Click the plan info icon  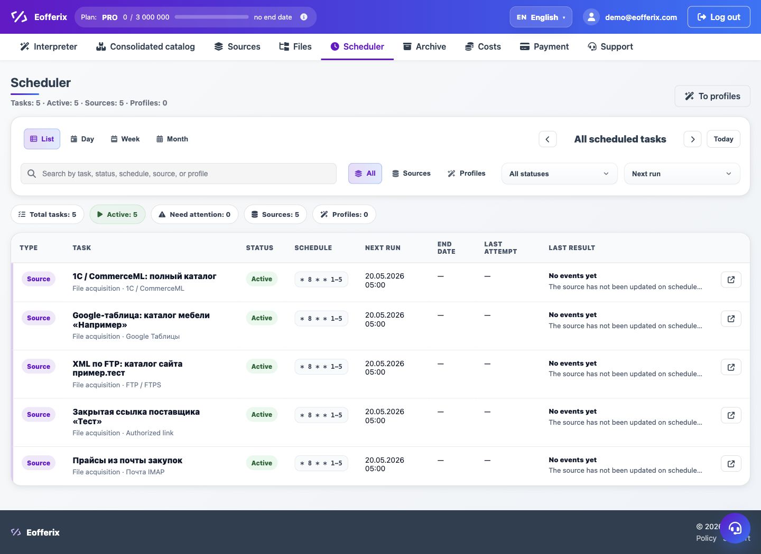[304, 17]
